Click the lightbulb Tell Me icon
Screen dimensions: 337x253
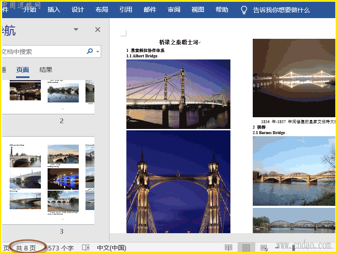click(x=244, y=10)
